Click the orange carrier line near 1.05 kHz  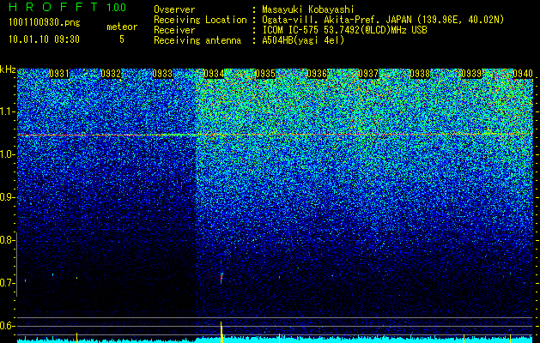pyautogui.click(x=275, y=135)
